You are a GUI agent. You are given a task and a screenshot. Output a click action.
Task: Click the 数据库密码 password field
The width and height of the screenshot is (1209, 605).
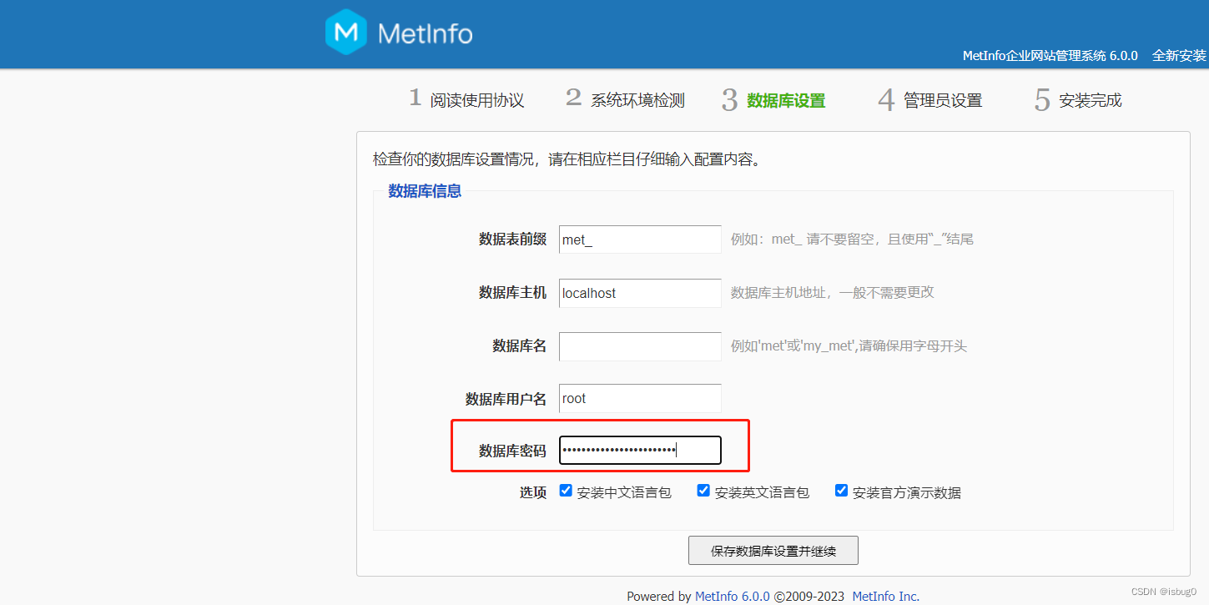(640, 451)
